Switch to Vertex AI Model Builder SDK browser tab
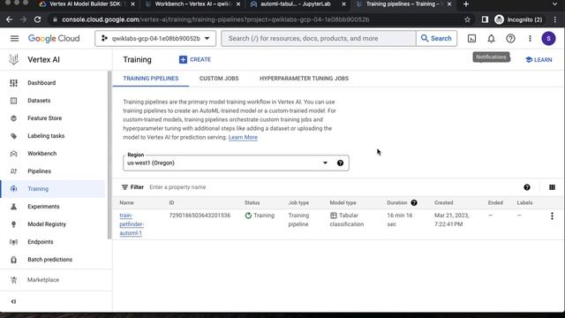The image size is (565, 318). tap(86, 4)
